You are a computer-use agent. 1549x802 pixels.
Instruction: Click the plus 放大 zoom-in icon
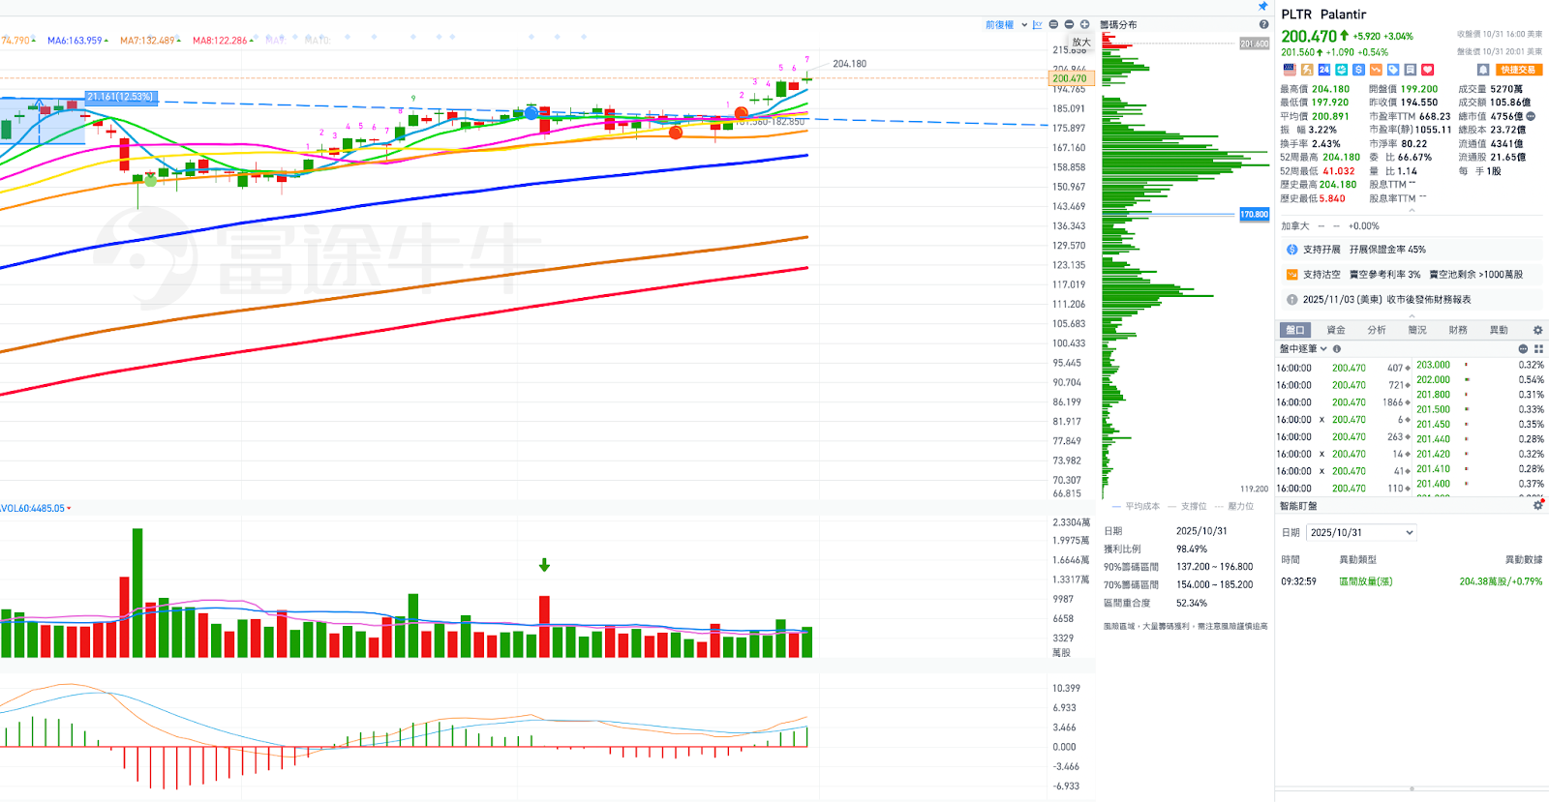(x=1084, y=25)
